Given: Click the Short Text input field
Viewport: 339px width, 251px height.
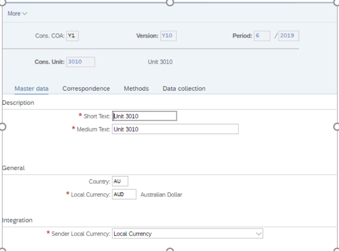Looking at the screenshot, I should (x=144, y=116).
